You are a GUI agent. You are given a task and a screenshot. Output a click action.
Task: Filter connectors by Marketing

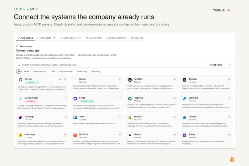point(95,71)
